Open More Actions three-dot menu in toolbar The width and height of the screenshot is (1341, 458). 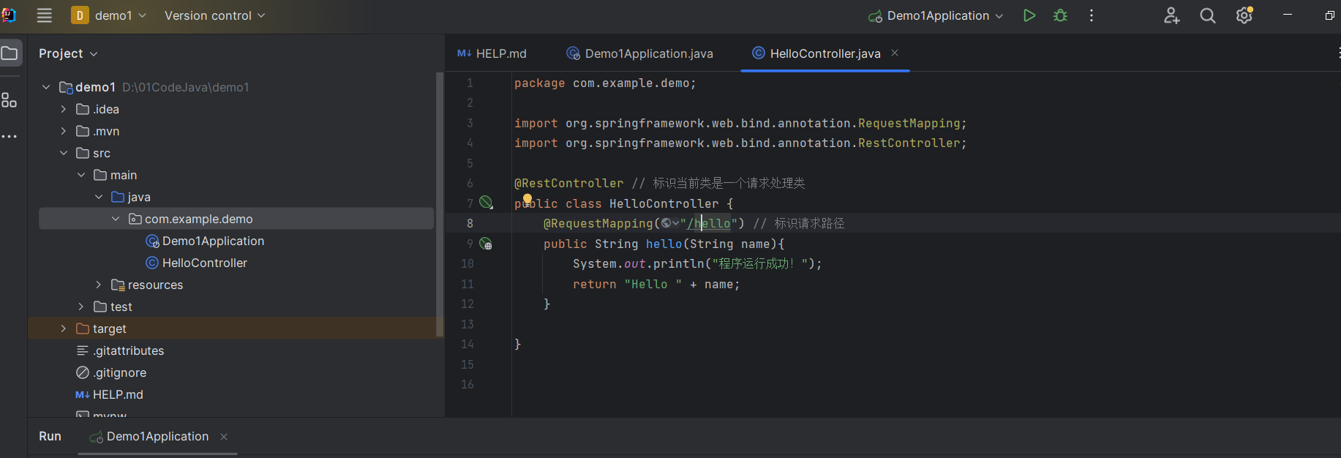point(1092,15)
